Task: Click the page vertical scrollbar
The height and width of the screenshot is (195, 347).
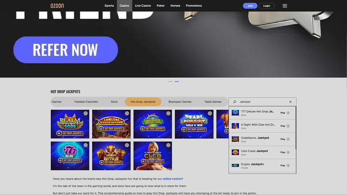Action: (x=346, y=61)
